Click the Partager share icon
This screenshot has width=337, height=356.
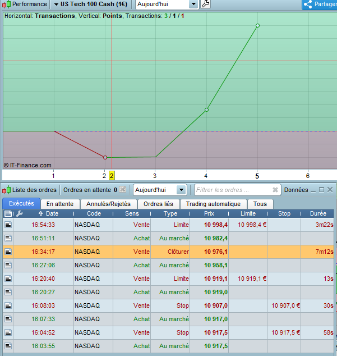[x=308, y=4]
